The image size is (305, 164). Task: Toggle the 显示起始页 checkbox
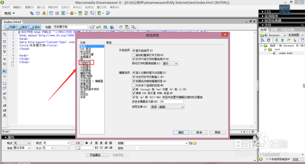[134, 51]
